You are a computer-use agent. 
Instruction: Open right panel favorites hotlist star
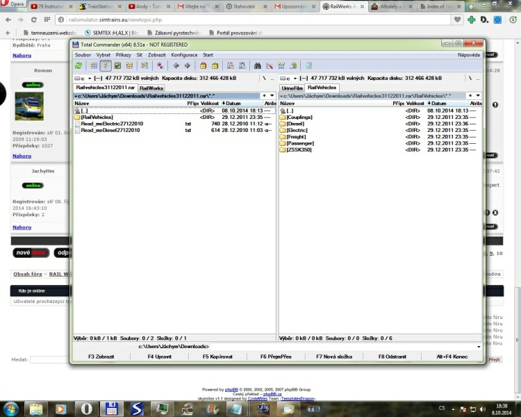click(x=470, y=96)
